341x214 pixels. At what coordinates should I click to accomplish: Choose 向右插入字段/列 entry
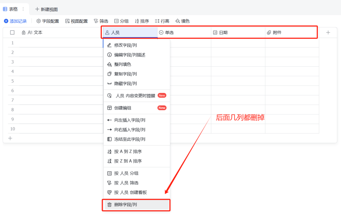click(137, 130)
